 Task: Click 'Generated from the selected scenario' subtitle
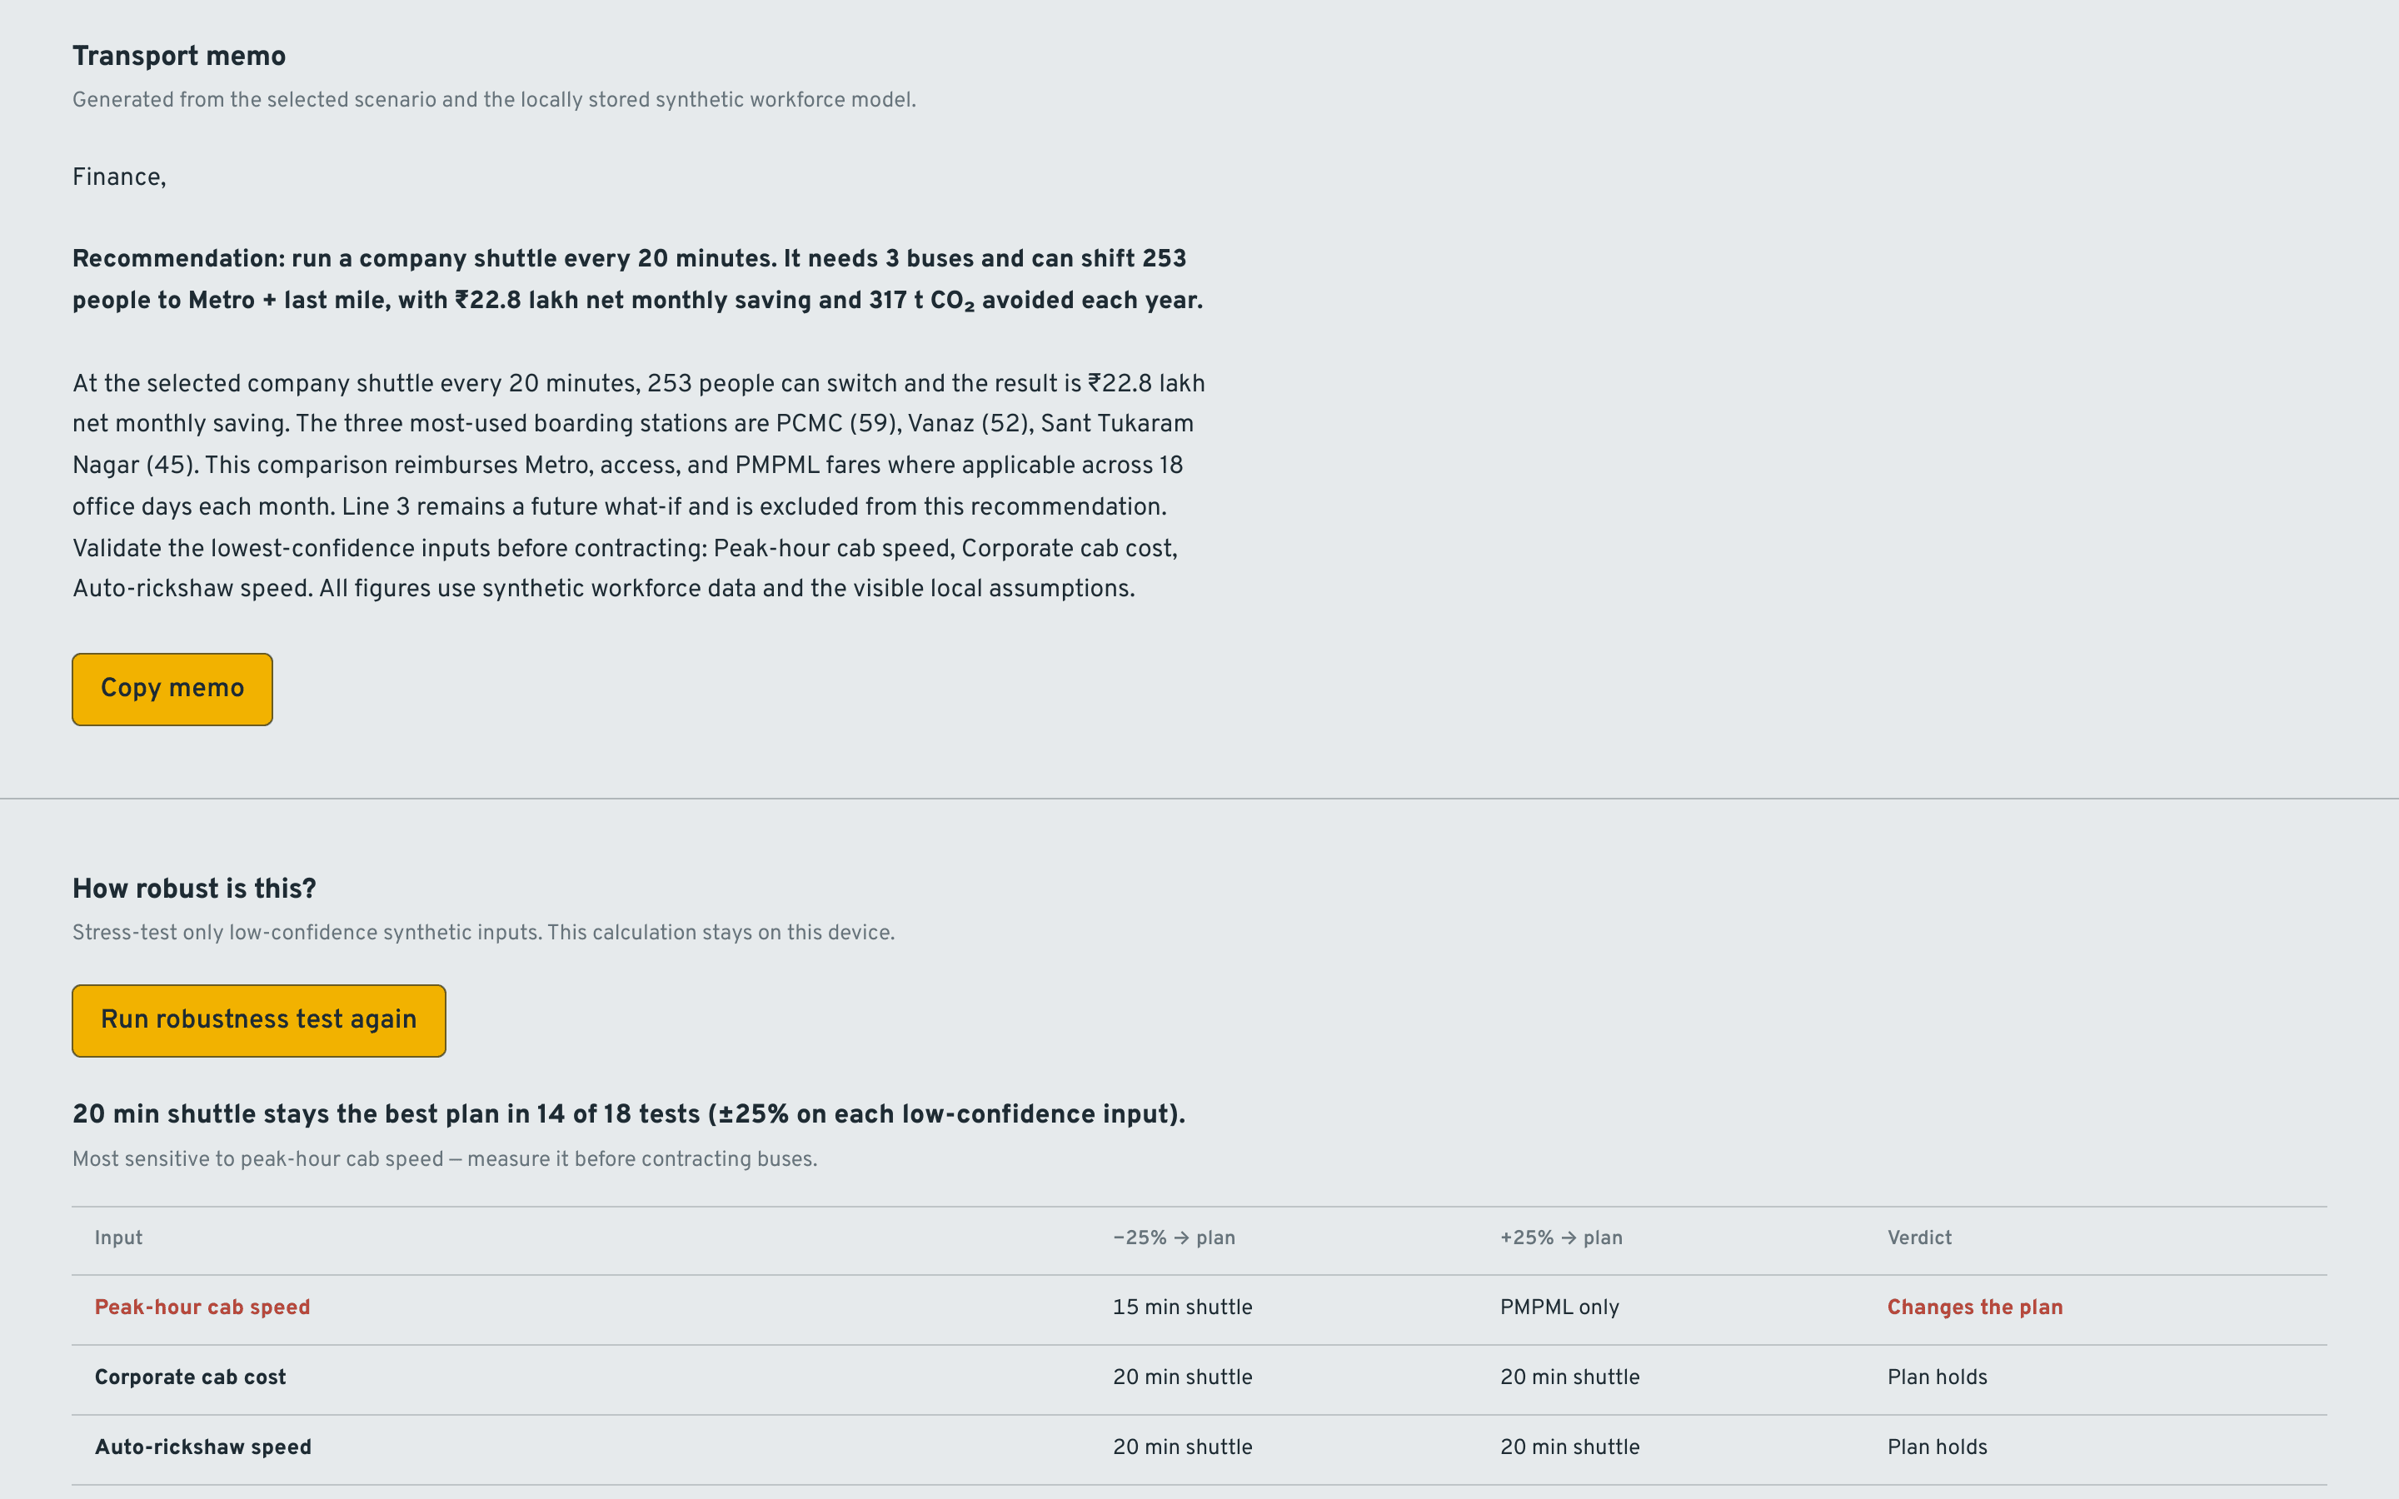[494, 100]
